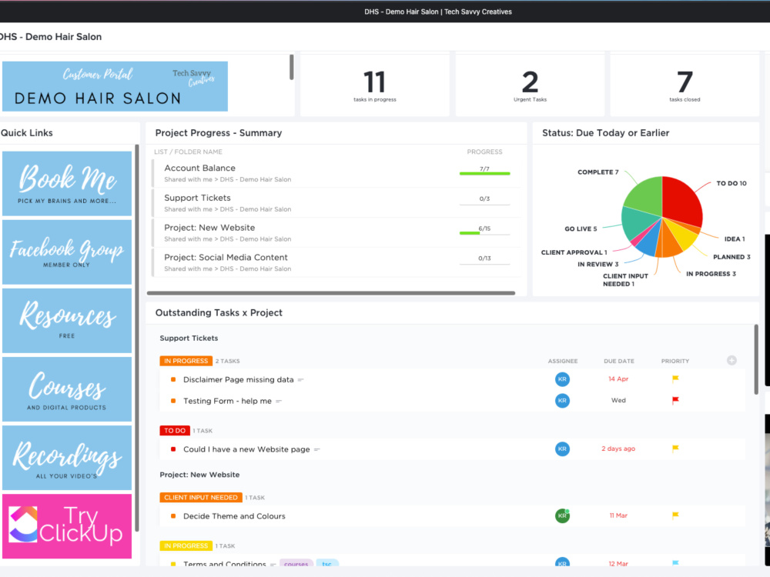Viewport: 770px width, 577px height.
Task: Click the KR assignee avatar on Disclaimer Page task
Action: 562,379
